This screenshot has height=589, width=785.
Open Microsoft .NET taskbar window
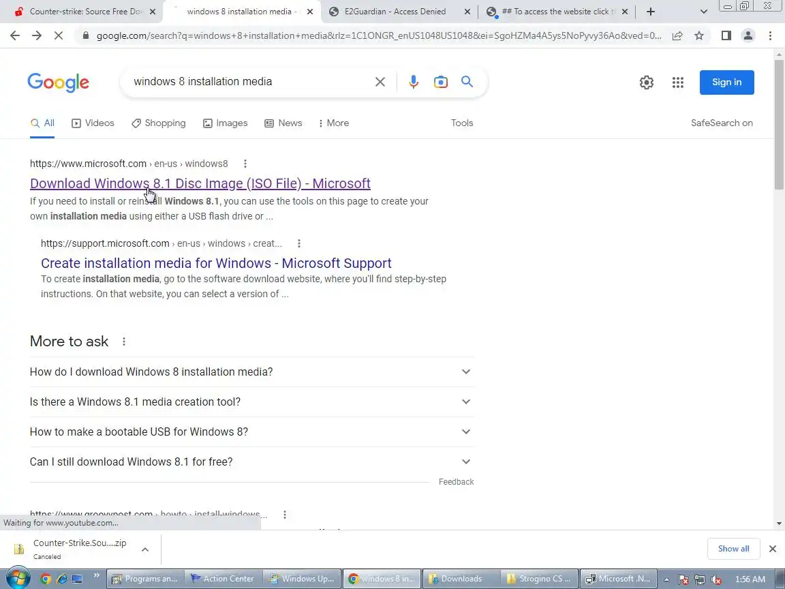point(619,579)
